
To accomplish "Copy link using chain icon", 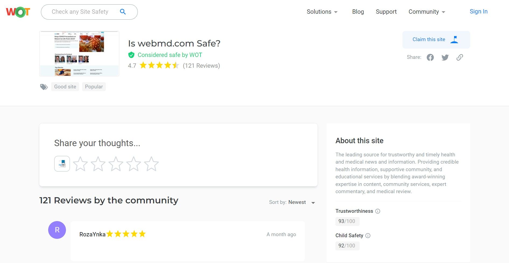I will [x=460, y=57].
